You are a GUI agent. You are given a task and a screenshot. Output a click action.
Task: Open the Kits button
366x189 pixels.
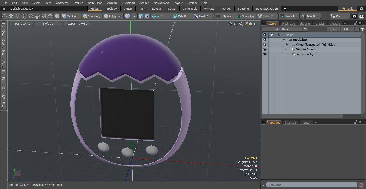pyautogui.click(x=340, y=16)
